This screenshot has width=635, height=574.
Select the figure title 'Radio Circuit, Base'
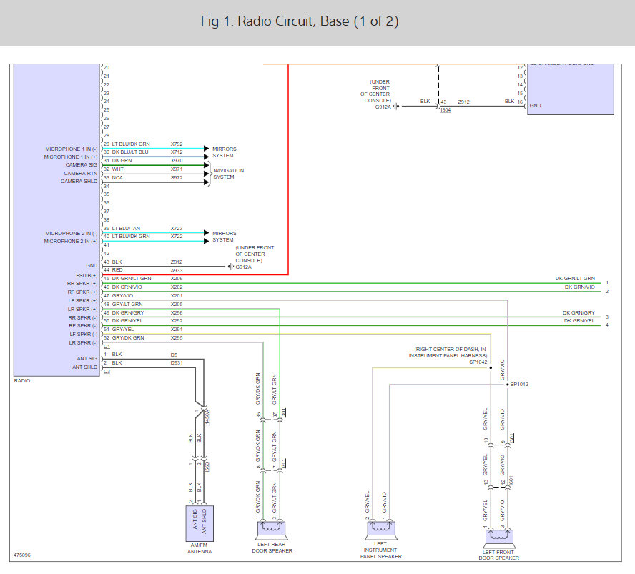[299, 21]
